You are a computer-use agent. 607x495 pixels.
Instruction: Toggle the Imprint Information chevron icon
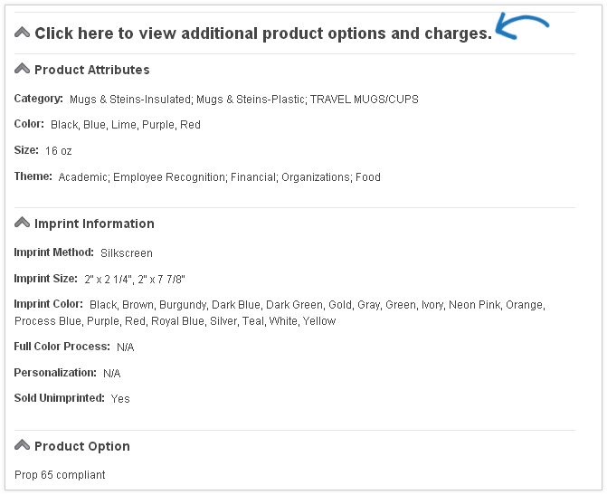click(22, 223)
